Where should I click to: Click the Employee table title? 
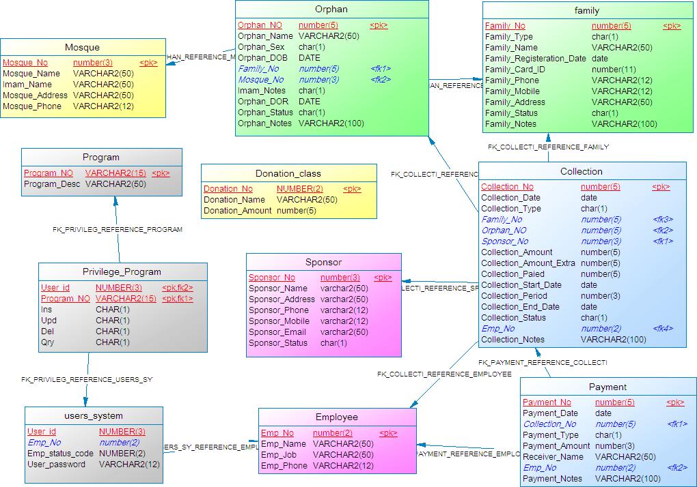[336, 417]
